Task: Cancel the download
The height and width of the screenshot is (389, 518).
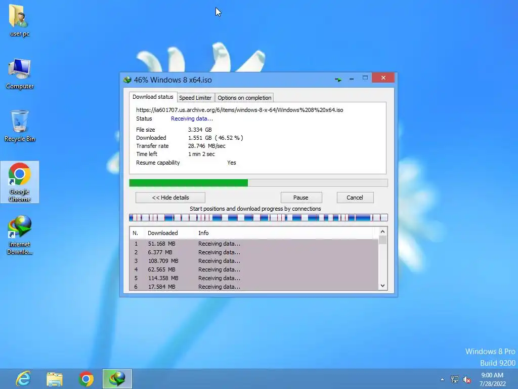Action: coord(355,198)
